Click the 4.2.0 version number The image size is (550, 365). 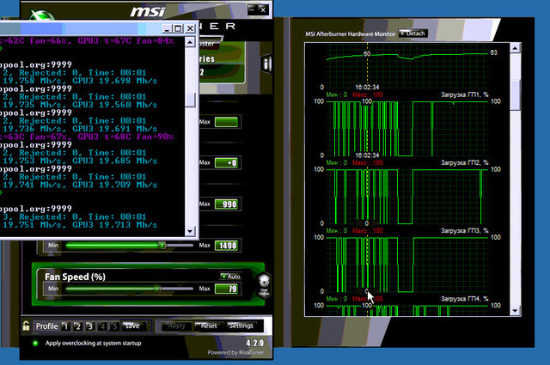[x=254, y=343]
